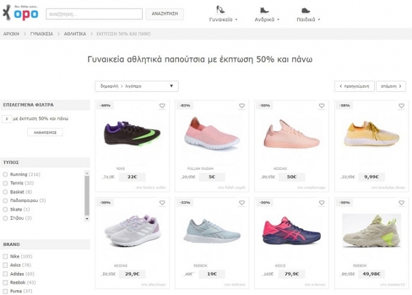Click the boot icon above Ανδρικά
The height and width of the screenshot is (295, 412).
pos(264,10)
